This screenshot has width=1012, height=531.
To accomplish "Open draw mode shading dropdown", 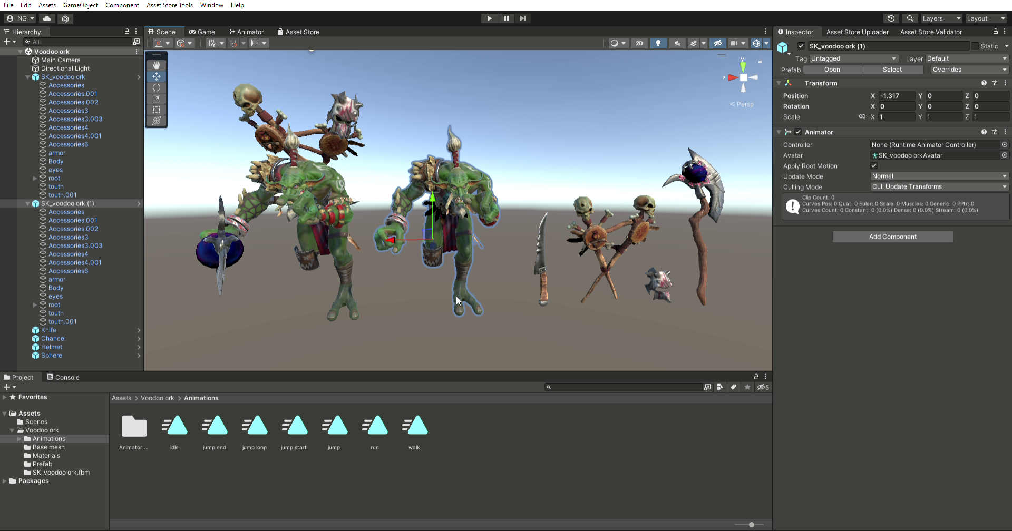I will (x=618, y=43).
